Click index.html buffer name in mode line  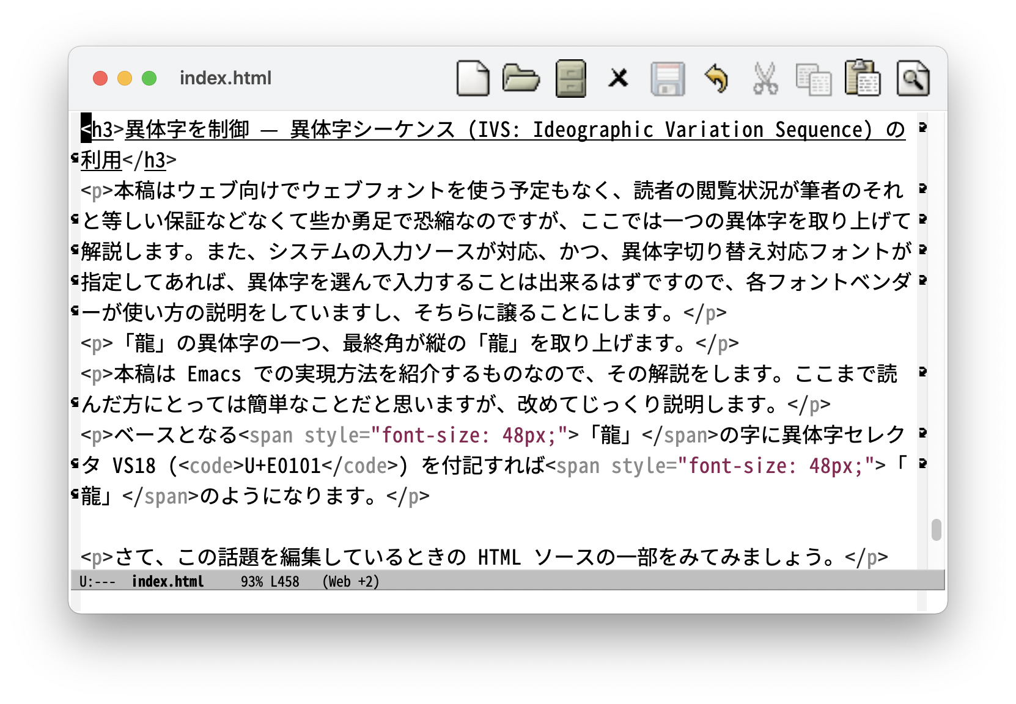coord(167,581)
